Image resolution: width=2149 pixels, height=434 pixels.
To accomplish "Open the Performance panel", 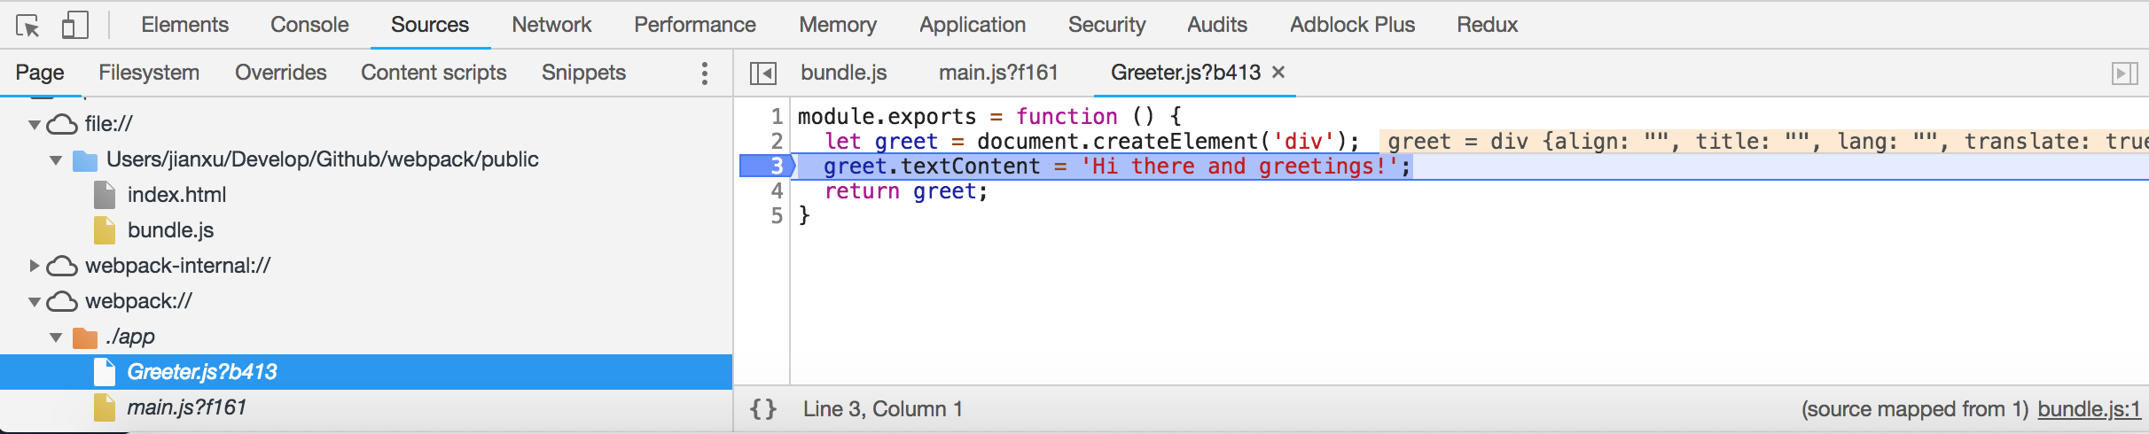I will (695, 25).
